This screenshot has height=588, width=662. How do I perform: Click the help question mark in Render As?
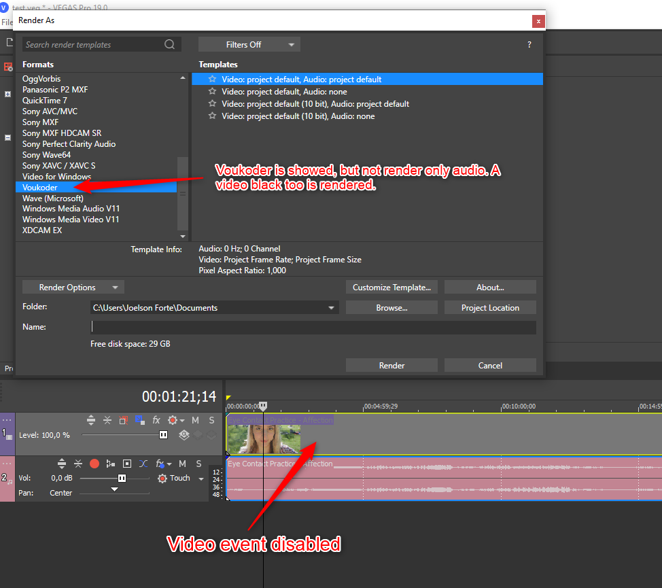529,45
